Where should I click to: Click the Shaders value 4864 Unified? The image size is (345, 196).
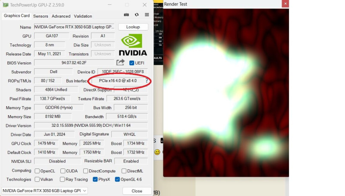pyautogui.click(x=56, y=90)
